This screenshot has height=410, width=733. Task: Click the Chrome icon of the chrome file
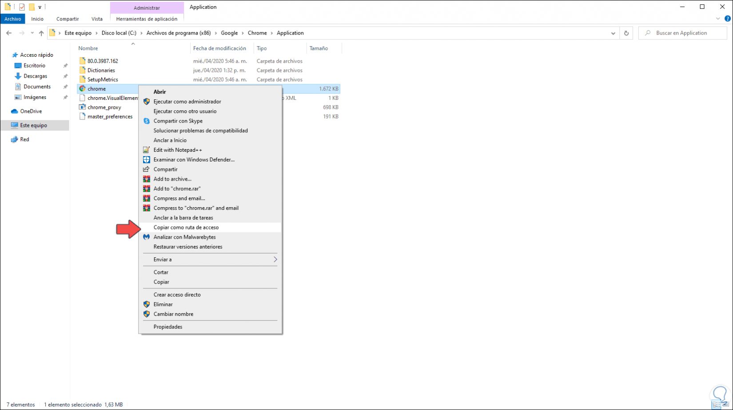pyautogui.click(x=82, y=89)
